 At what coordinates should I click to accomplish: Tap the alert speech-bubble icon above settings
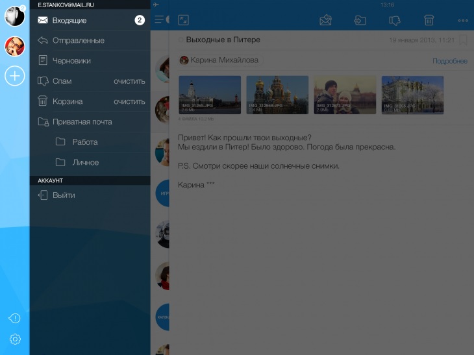click(14, 318)
